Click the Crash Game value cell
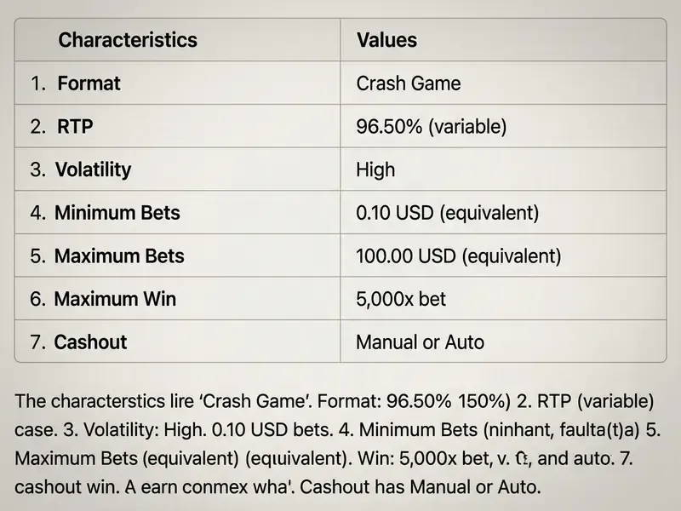Screen dimensions: 681x511 409,83
